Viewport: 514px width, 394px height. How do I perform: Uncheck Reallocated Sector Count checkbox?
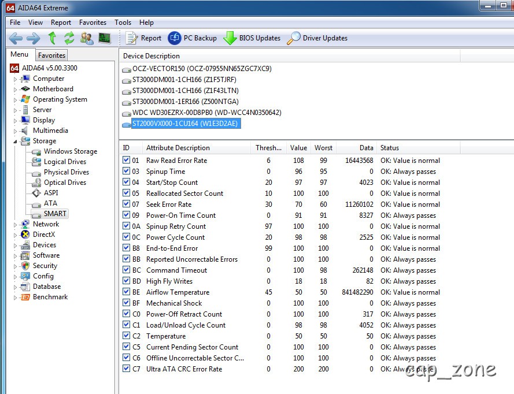(126, 192)
